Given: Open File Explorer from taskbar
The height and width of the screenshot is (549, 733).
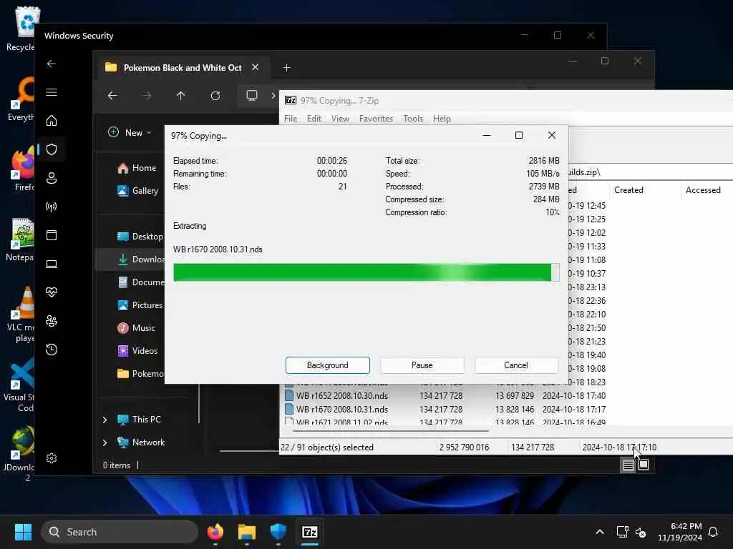Looking at the screenshot, I should click(x=247, y=532).
